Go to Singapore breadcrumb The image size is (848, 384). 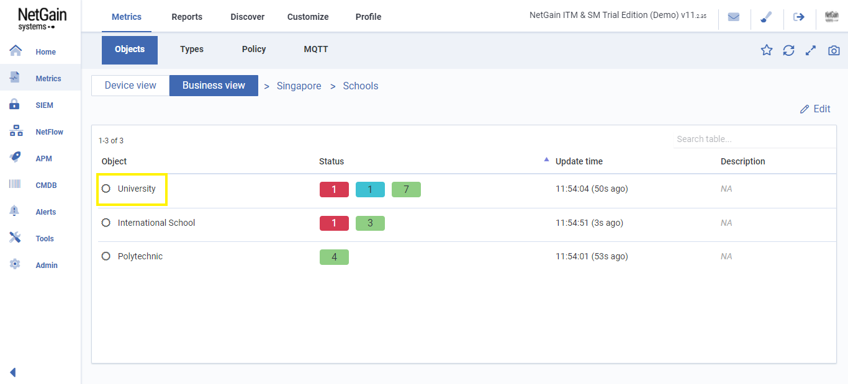[299, 86]
